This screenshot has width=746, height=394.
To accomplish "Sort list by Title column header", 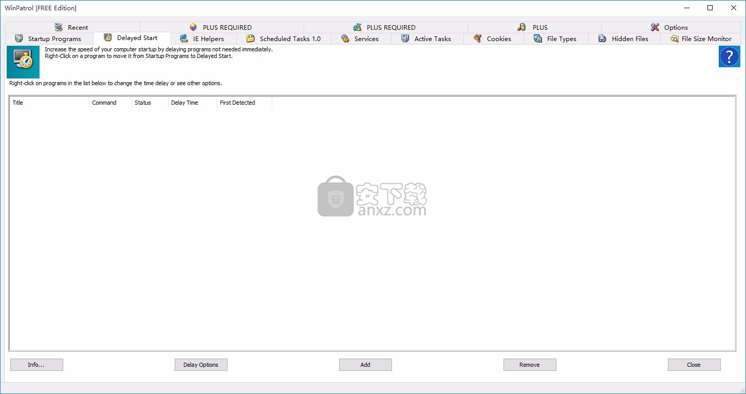I will click(49, 103).
